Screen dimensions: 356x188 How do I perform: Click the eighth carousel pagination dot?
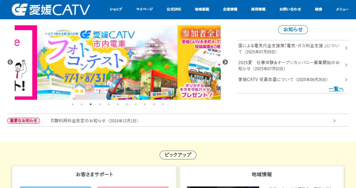pos(136,104)
